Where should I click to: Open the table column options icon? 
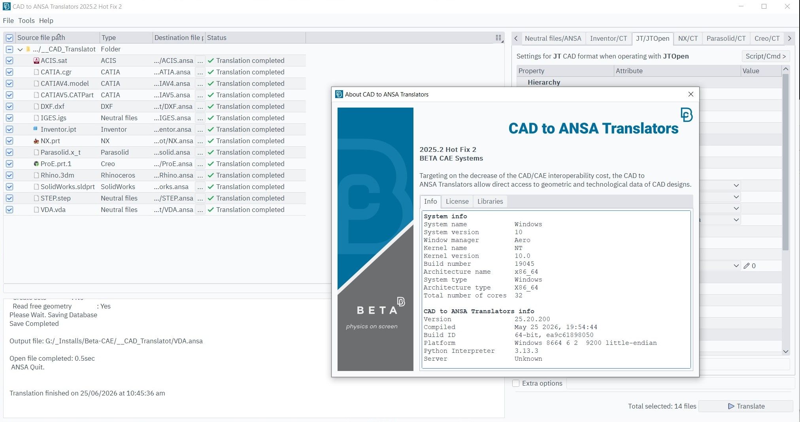pyautogui.click(x=498, y=38)
